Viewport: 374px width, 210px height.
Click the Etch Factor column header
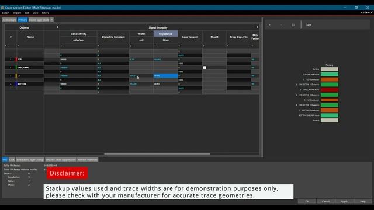coord(255,37)
